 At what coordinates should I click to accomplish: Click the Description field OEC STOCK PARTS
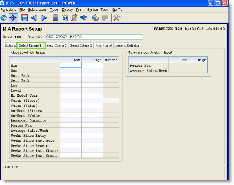94,37
